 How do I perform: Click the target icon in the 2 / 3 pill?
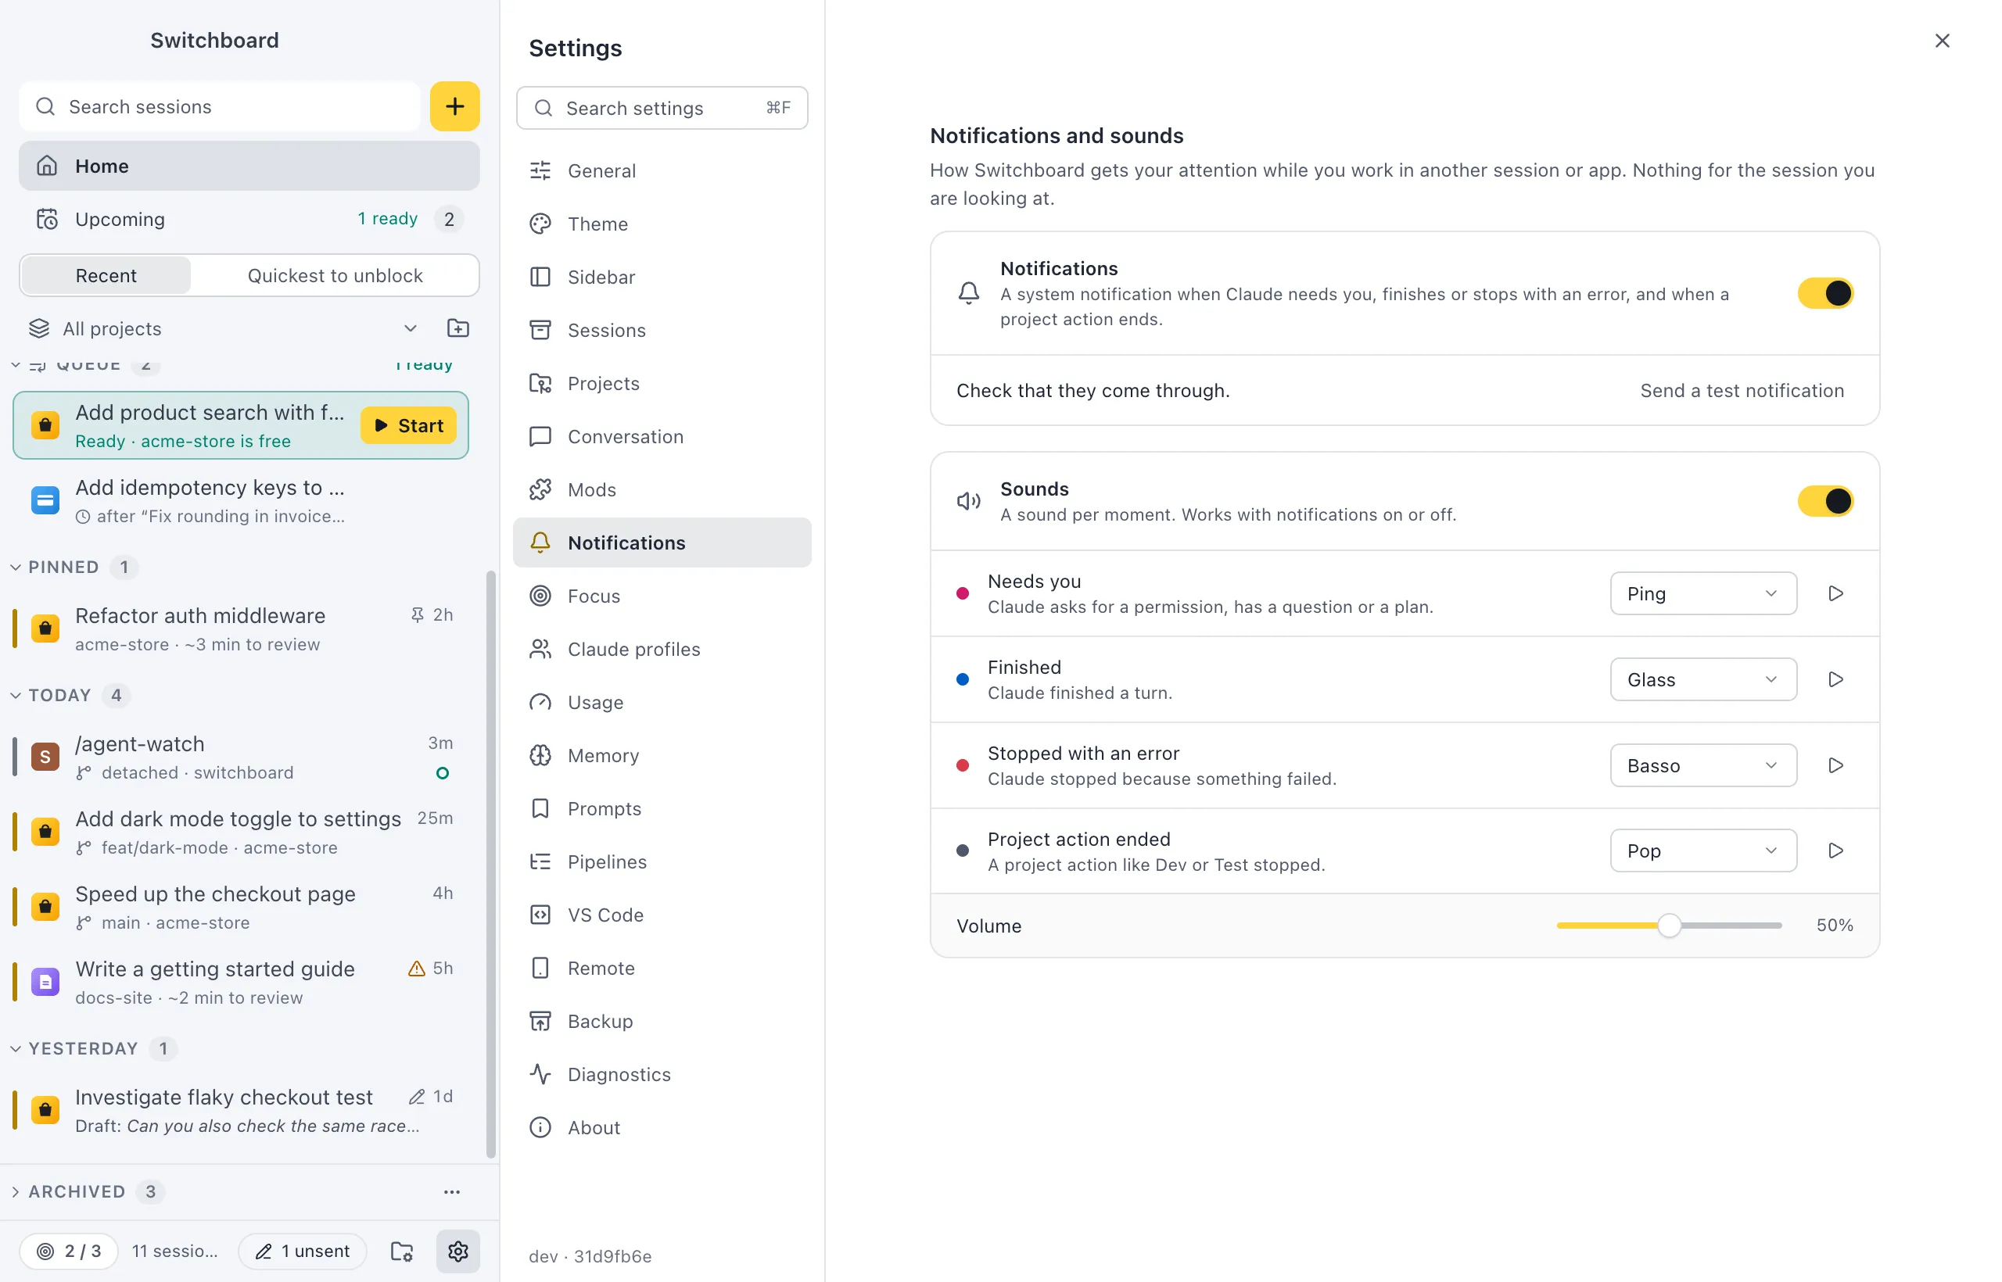tap(46, 1251)
